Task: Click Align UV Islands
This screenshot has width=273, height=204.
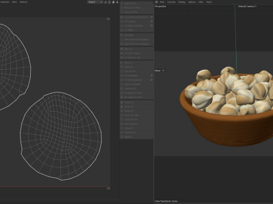Action: pos(136,84)
